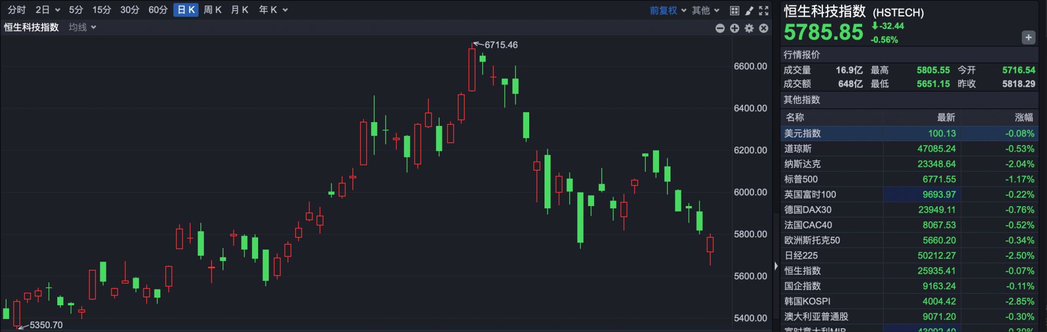Screen dimensions: 1047x332
Task: Open the 前复权 adjustment dropdown
Action: [x=668, y=10]
